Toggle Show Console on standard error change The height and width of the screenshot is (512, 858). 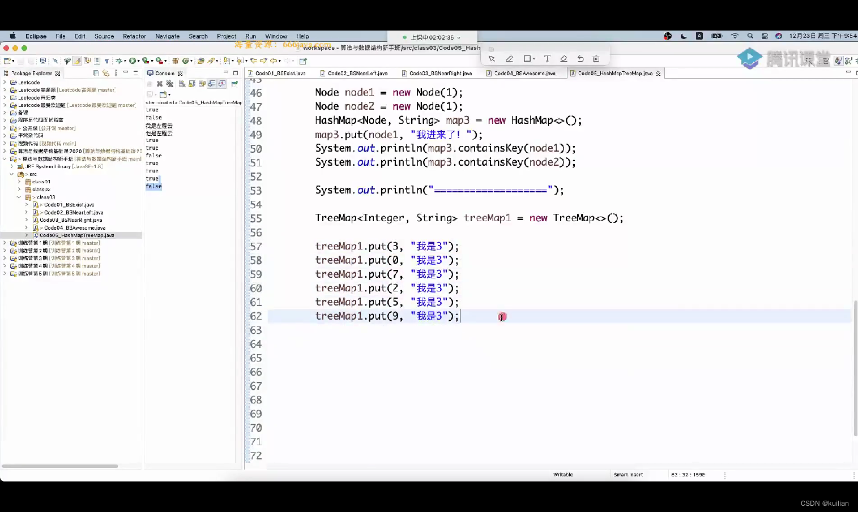click(221, 84)
